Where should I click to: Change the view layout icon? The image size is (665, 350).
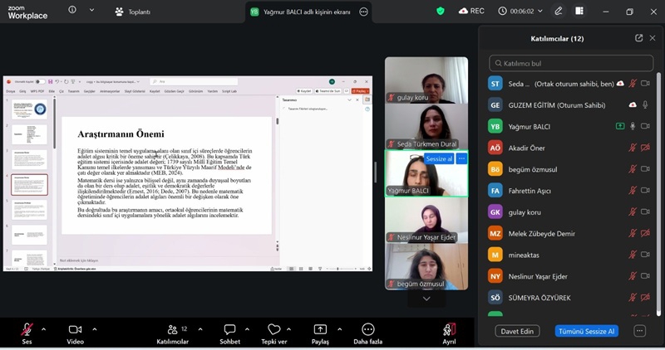[x=579, y=12]
